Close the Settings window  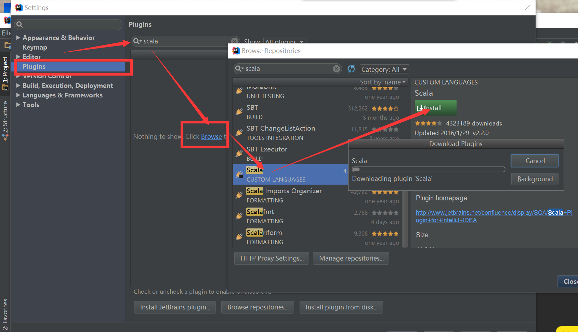pos(527,8)
